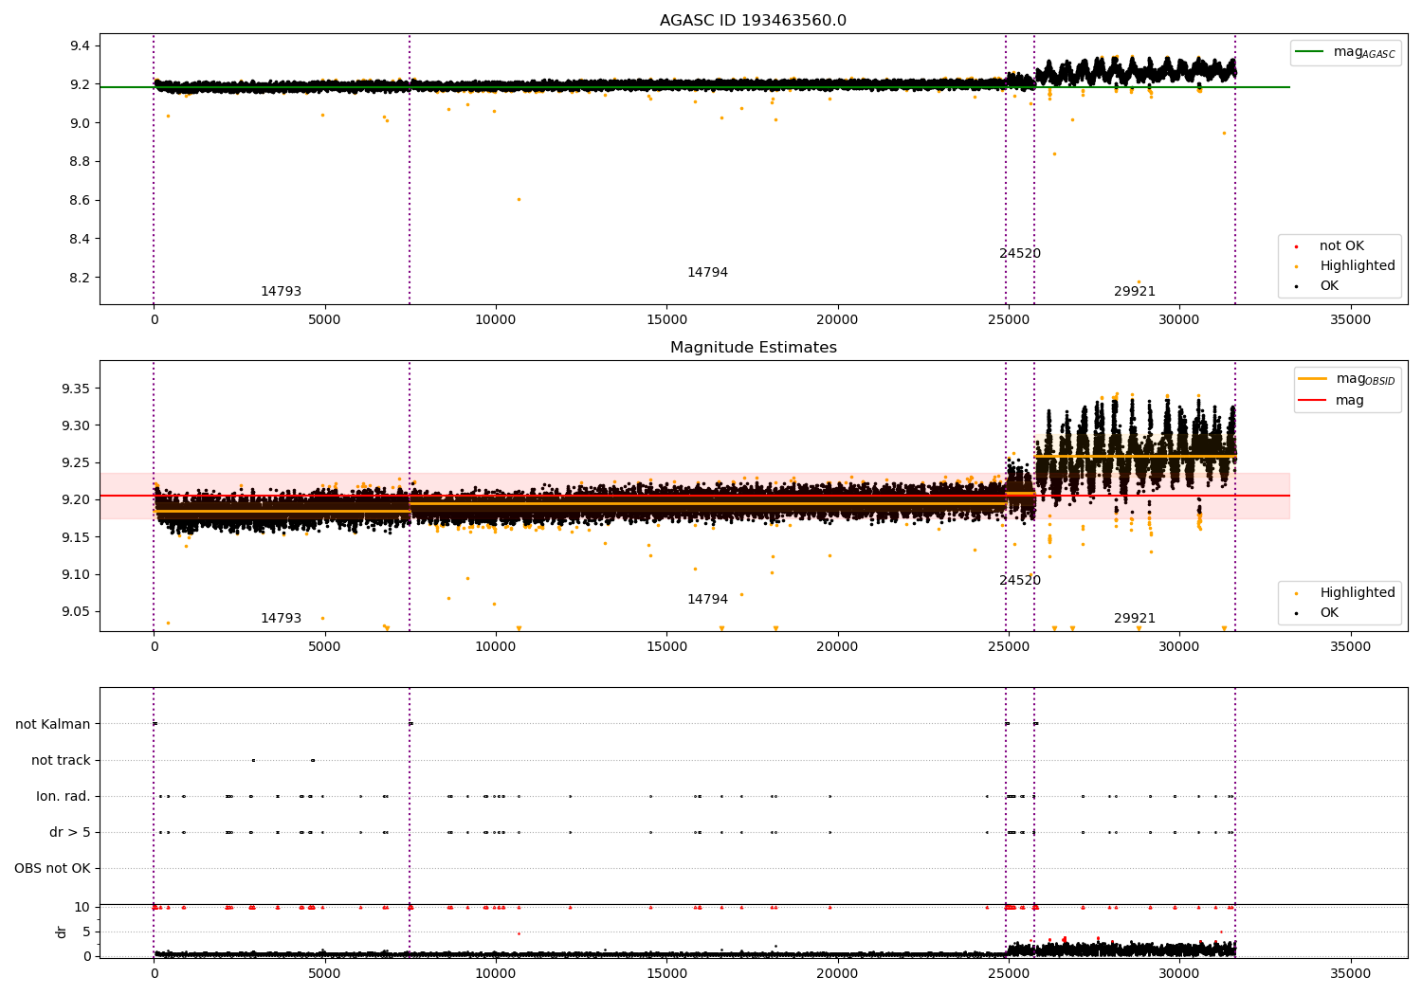Screen dimensions: 1422x995
Task: Click the 'dr' axis label in bottom plot
Action: pyautogui.click(x=62, y=932)
